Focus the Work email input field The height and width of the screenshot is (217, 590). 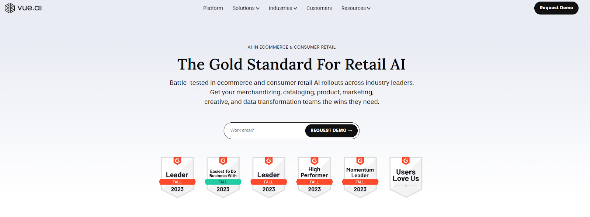(x=265, y=130)
